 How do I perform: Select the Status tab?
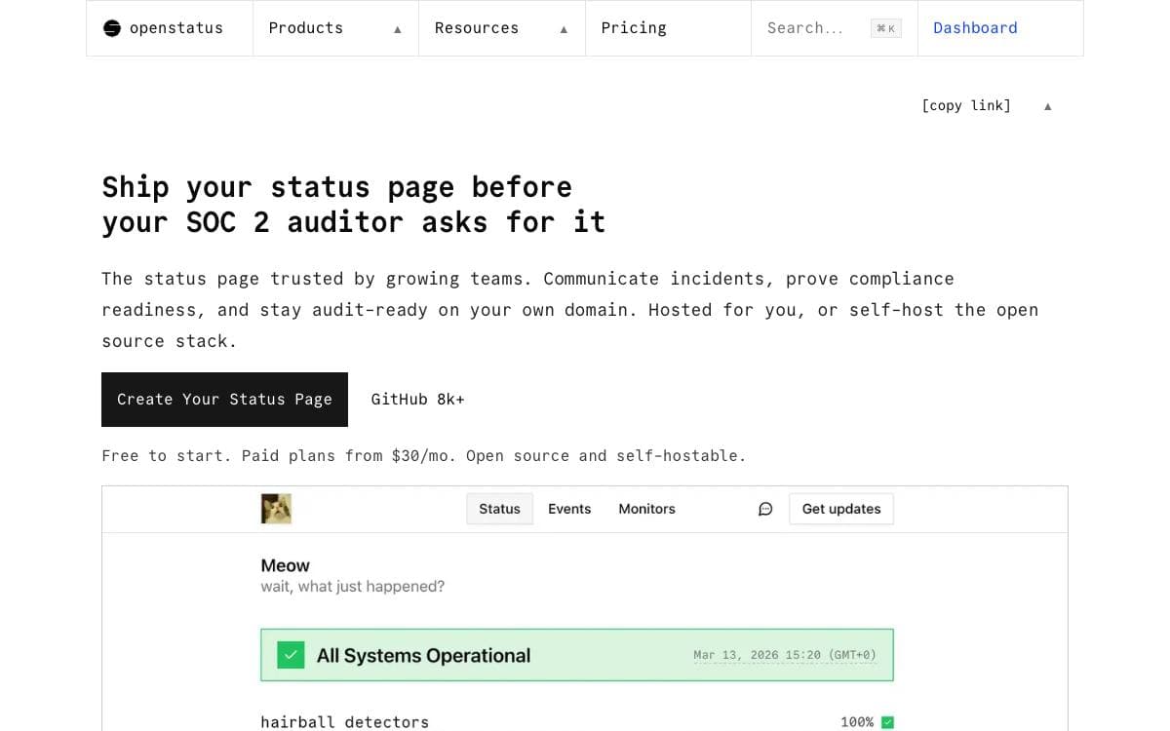(x=500, y=509)
